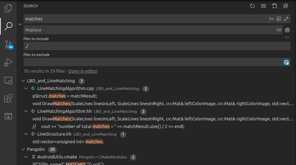Toggle Use Regular Expression option
Screen dimensions: 296x165
(x=286, y=19)
